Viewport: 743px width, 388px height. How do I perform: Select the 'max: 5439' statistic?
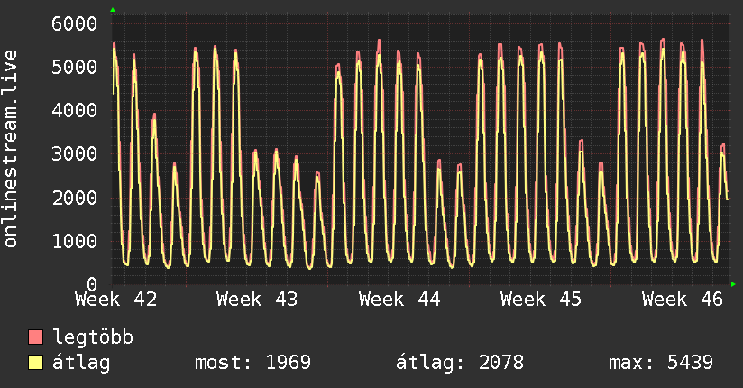(661, 363)
